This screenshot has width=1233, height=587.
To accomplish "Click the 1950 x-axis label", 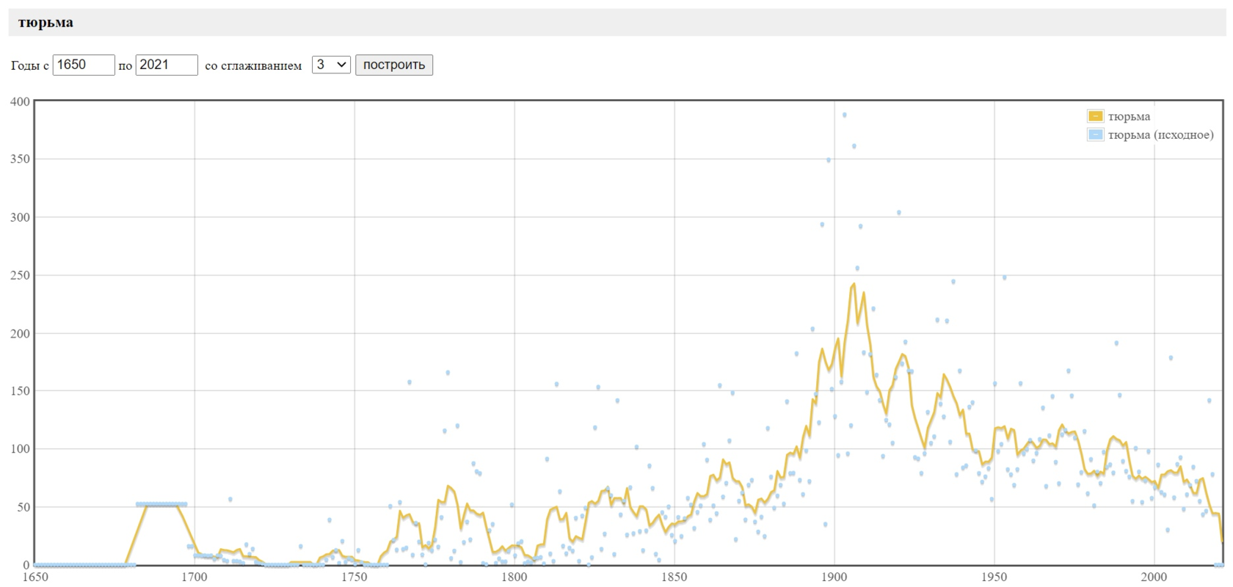I will (994, 577).
